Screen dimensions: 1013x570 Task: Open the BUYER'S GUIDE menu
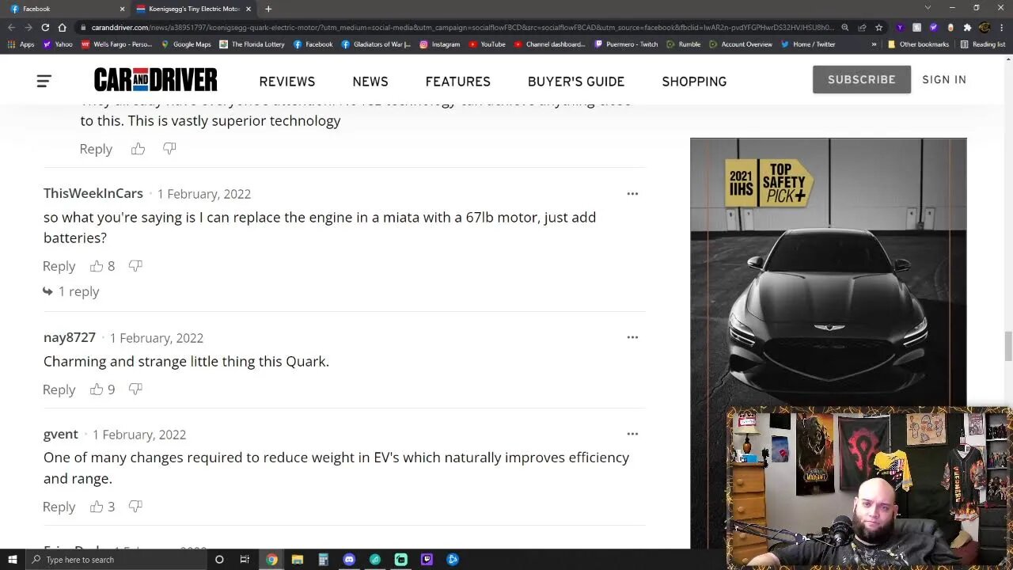pyautogui.click(x=576, y=82)
